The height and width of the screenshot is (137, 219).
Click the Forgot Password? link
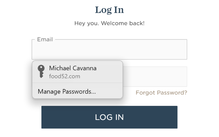pyautogui.click(x=161, y=93)
